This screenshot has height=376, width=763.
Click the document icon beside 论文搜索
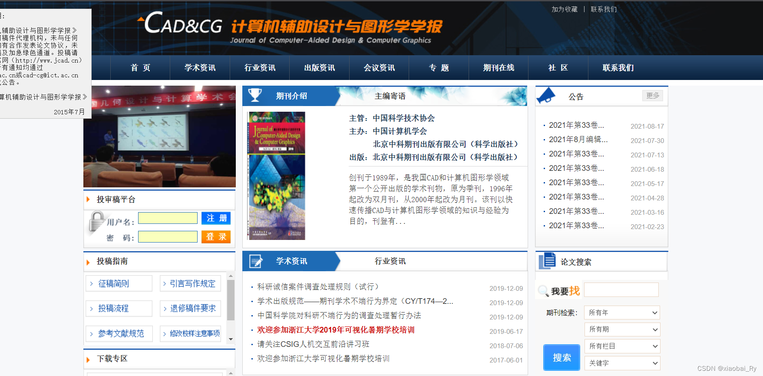click(547, 261)
